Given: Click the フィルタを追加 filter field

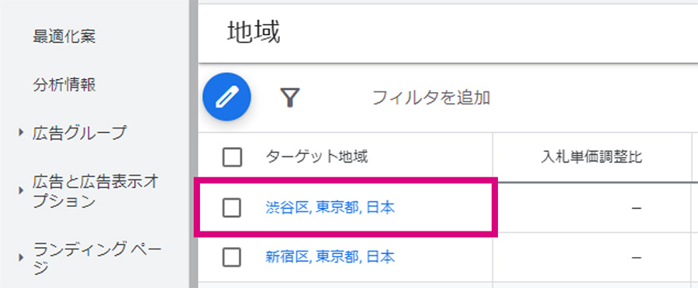Looking at the screenshot, I should point(431,98).
